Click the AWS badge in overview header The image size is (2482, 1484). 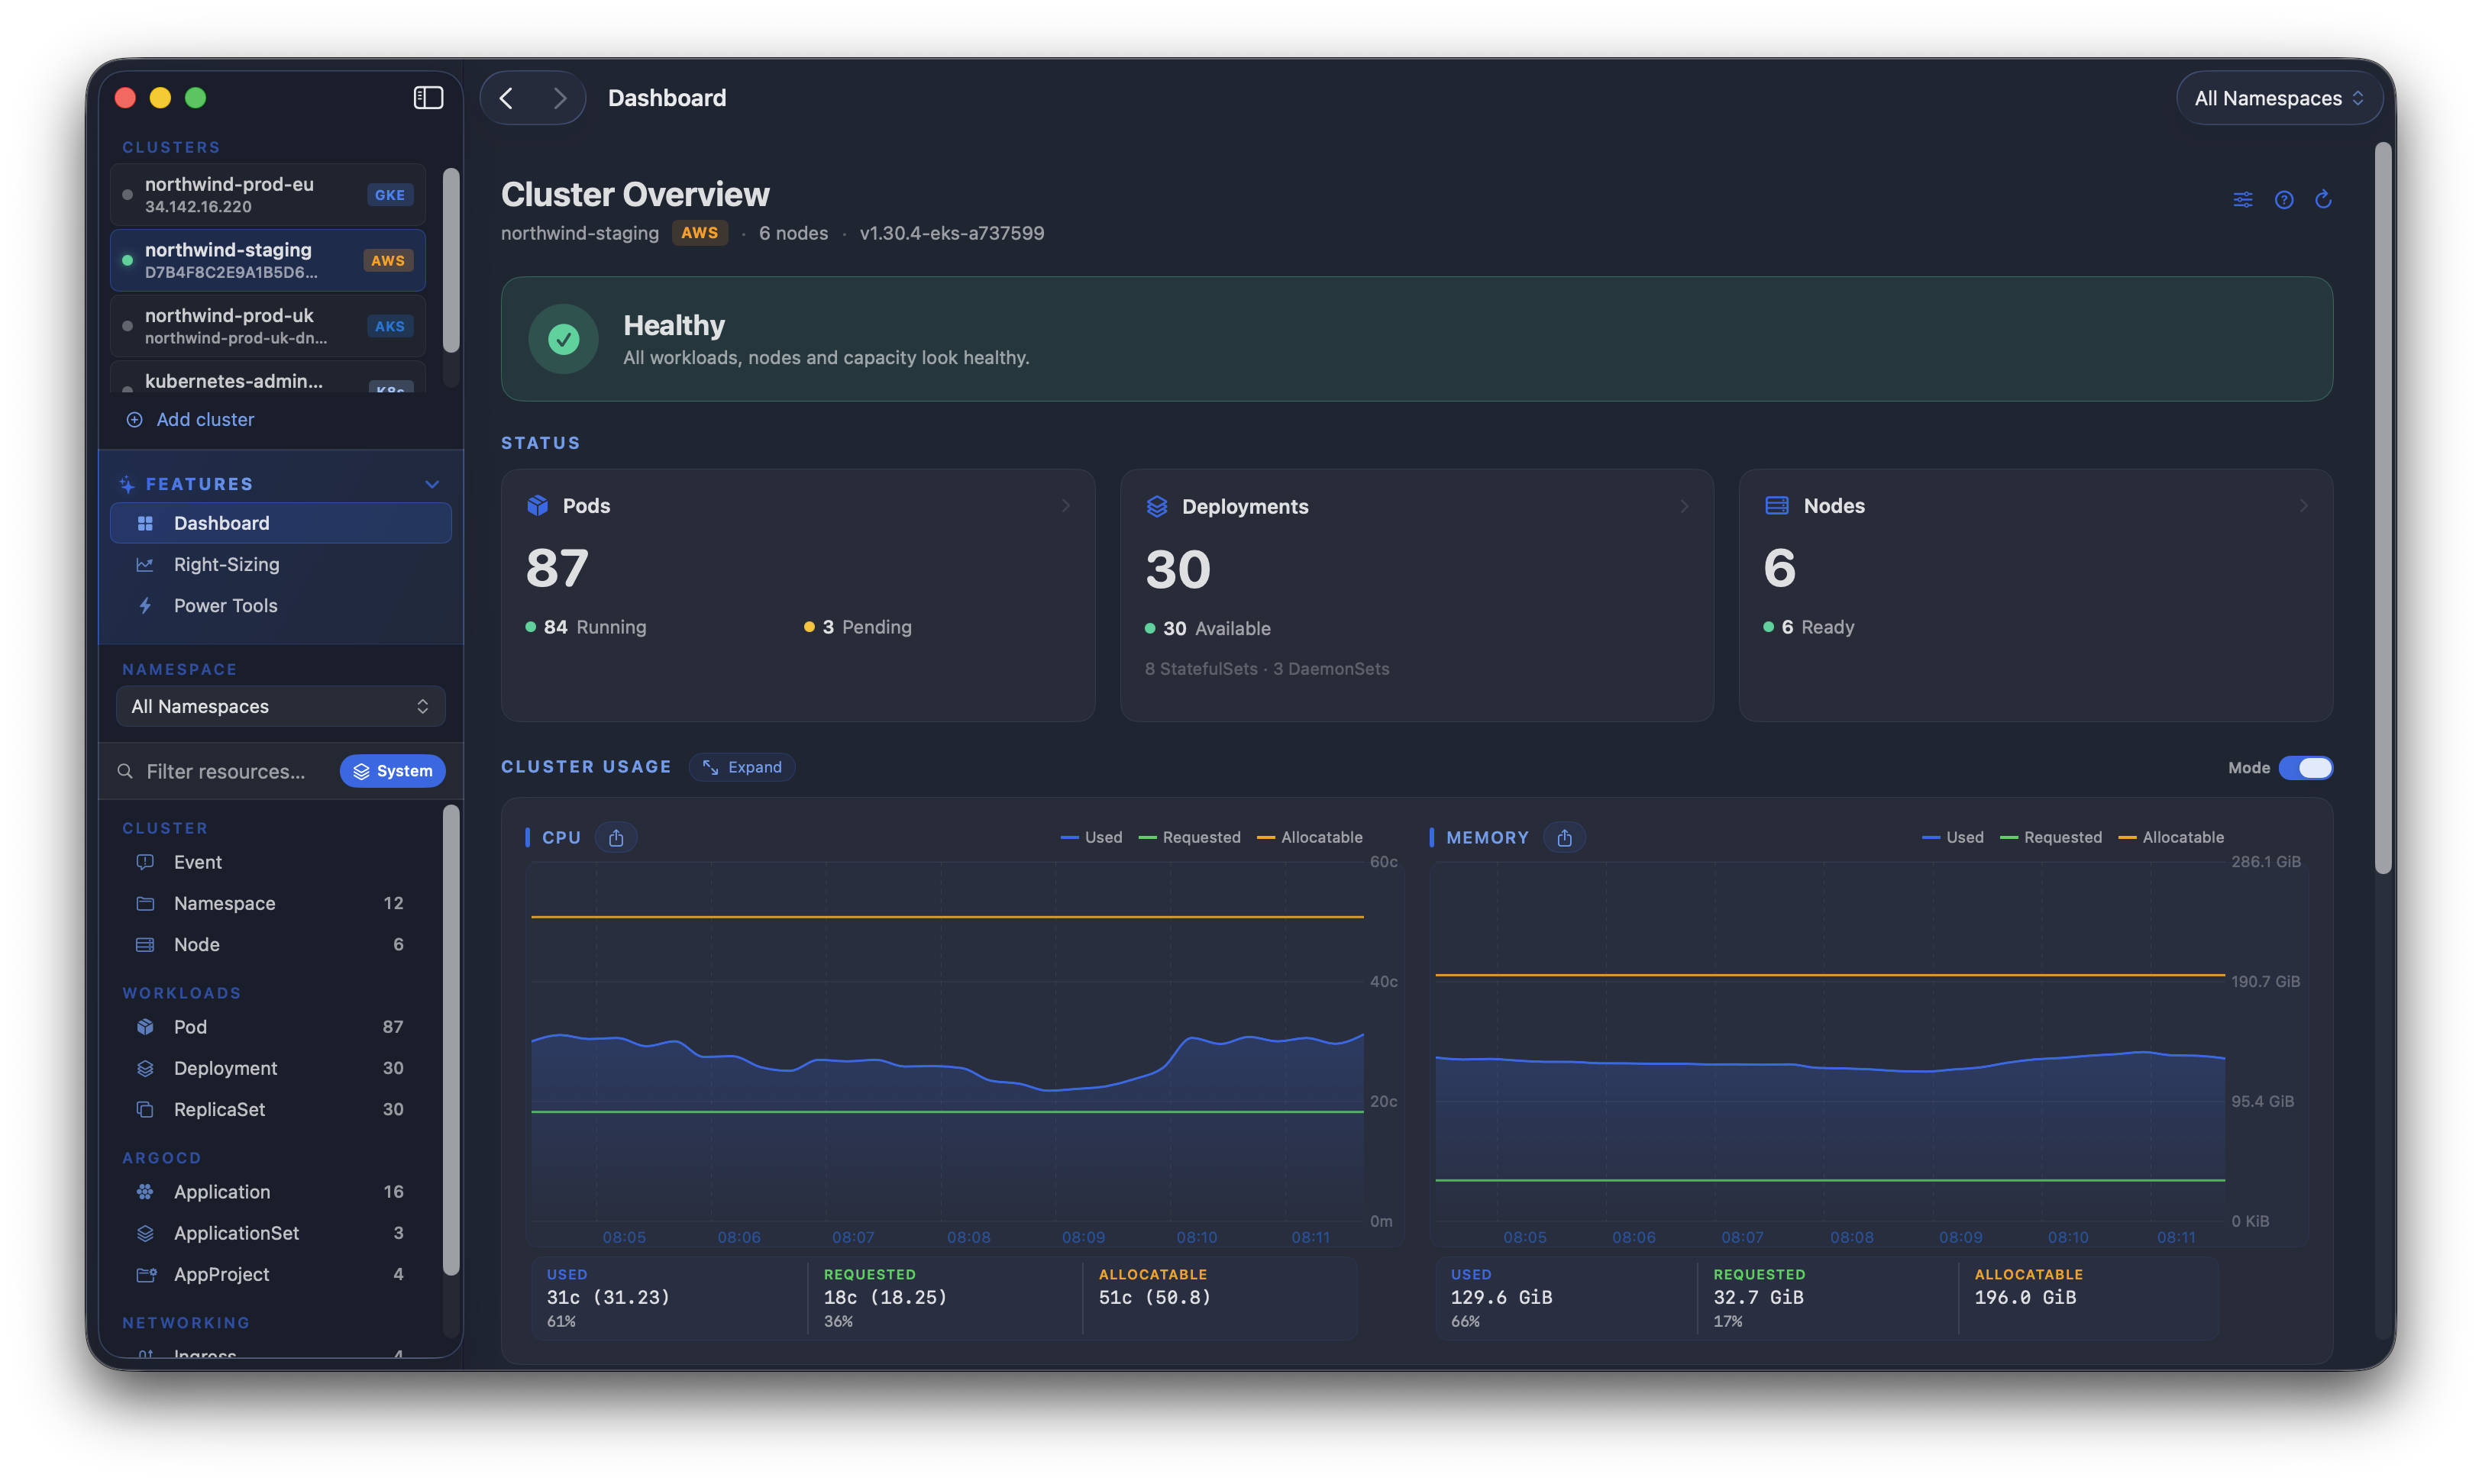700,233
